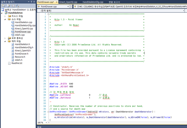Click the #include <XnVHandPointContext.h> line
The width and height of the screenshot is (187, 128).
click(x=69, y=76)
